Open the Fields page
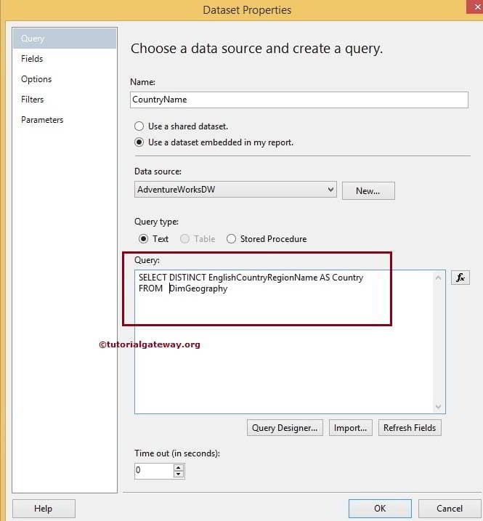The width and height of the screenshot is (483, 521). (x=32, y=59)
